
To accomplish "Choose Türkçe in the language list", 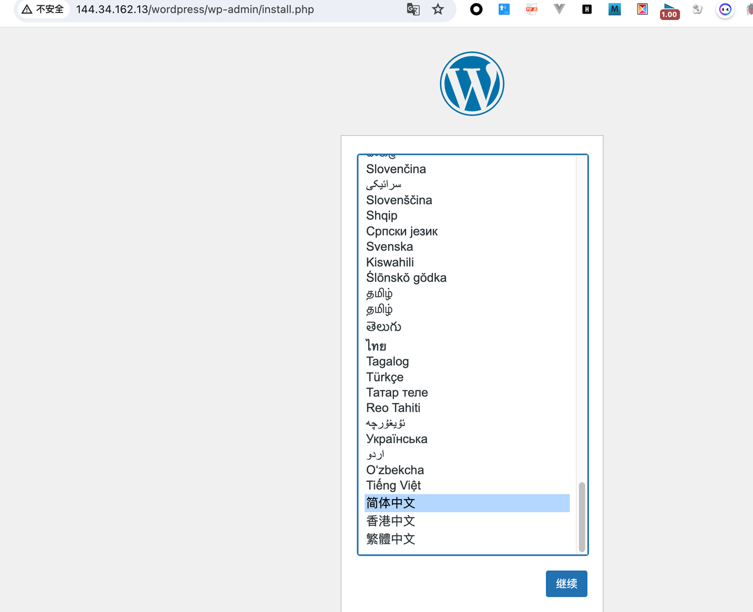I will 384,377.
